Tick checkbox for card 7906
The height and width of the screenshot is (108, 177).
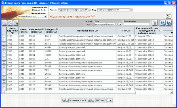(x=4, y=44)
